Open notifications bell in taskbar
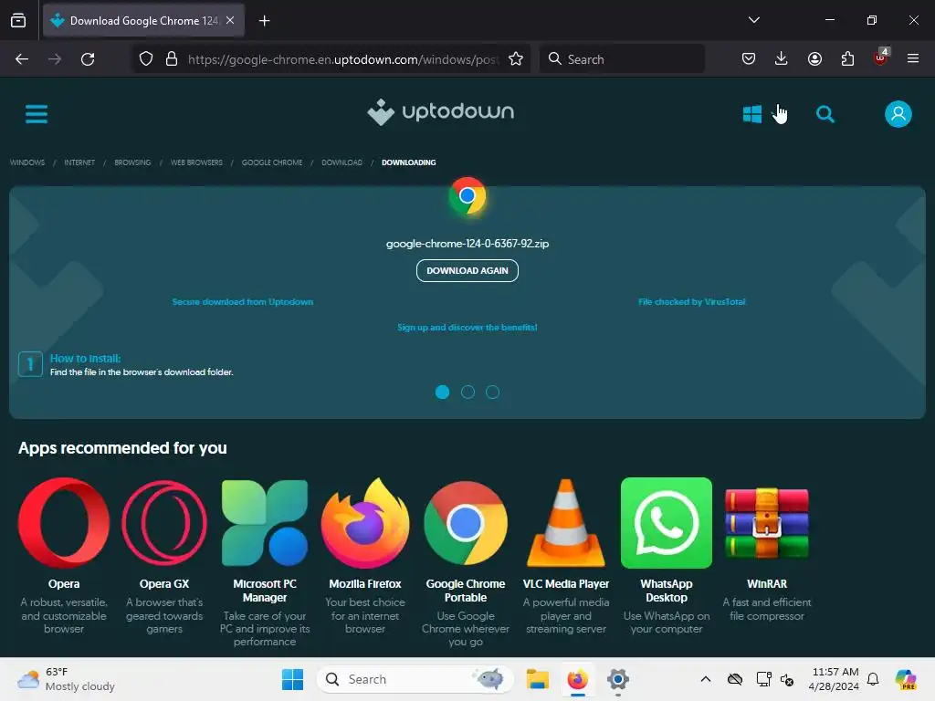Screen dimensions: 935x701 tap(873, 679)
